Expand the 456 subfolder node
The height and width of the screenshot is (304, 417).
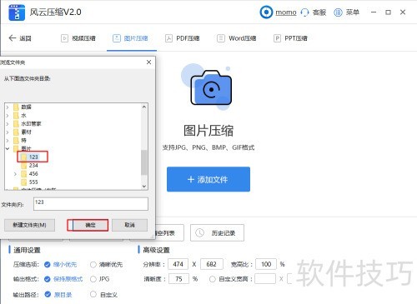pyautogui.click(x=15, y=174)
